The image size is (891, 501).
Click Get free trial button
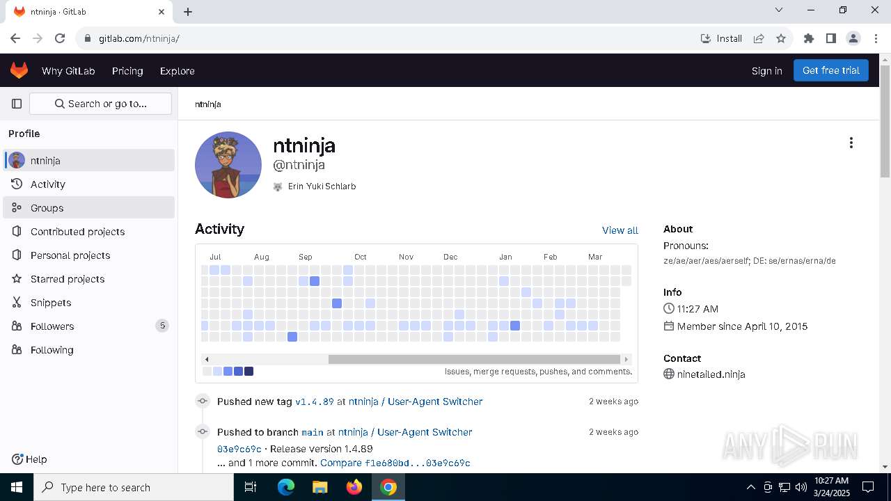pos(831,70)
